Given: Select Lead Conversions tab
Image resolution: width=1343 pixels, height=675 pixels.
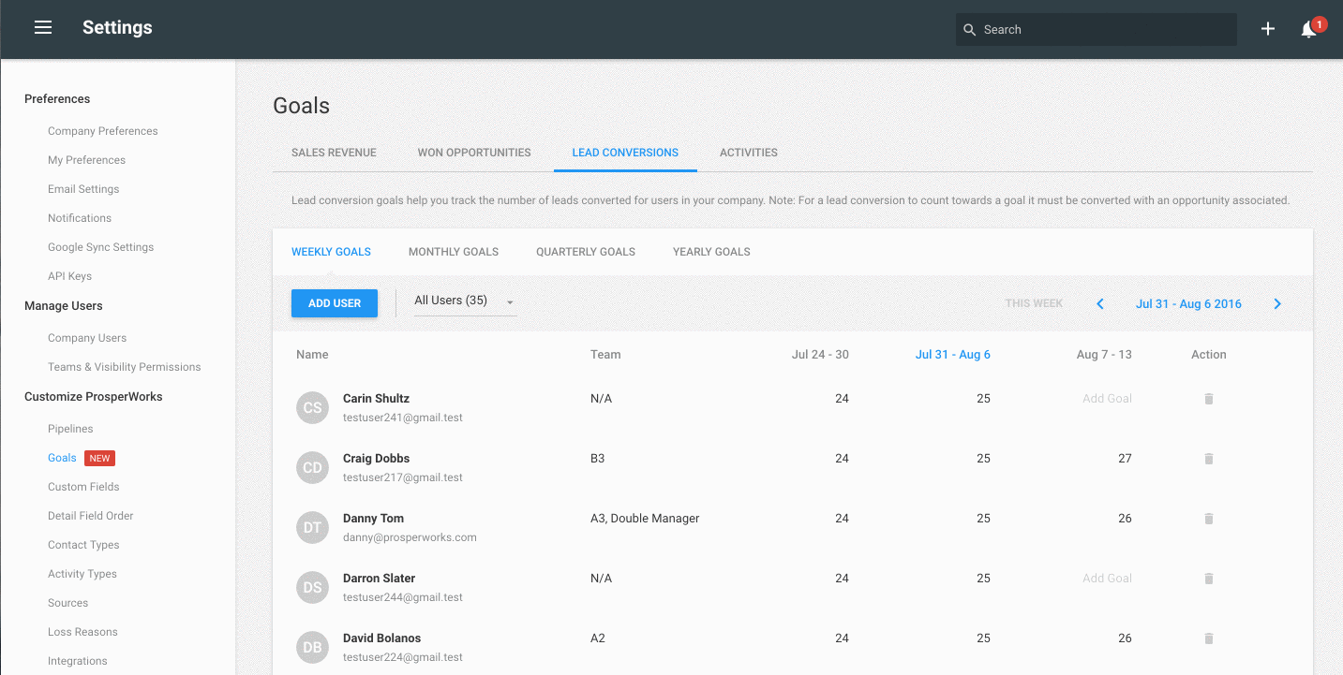Looking at the screenshot, I should 625,153.
